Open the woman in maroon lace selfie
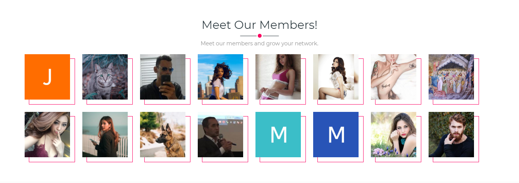This screenshot has height=183, width=519. (47, 135)
